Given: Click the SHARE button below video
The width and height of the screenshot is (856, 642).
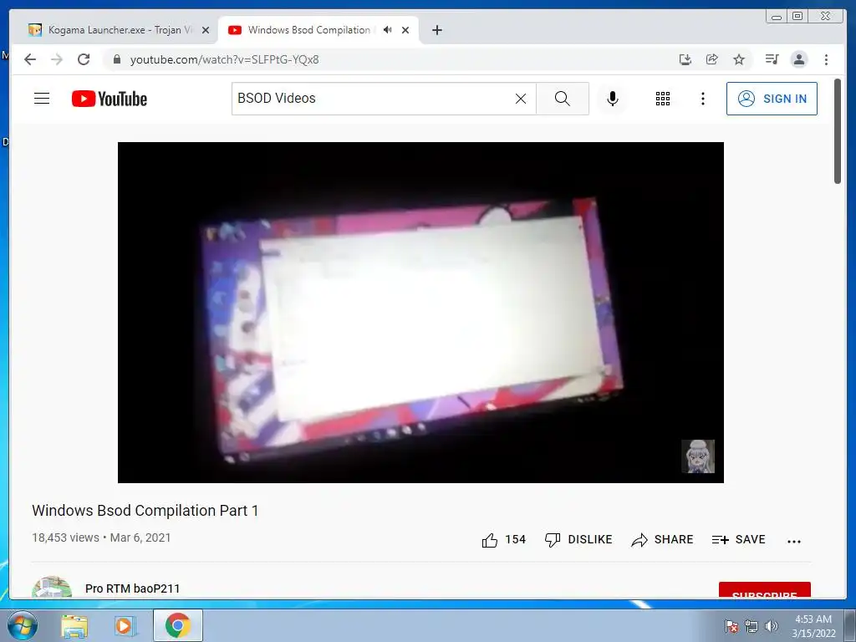Looking at the screenshot, I should pyautogui.click(x=662, y=540).
